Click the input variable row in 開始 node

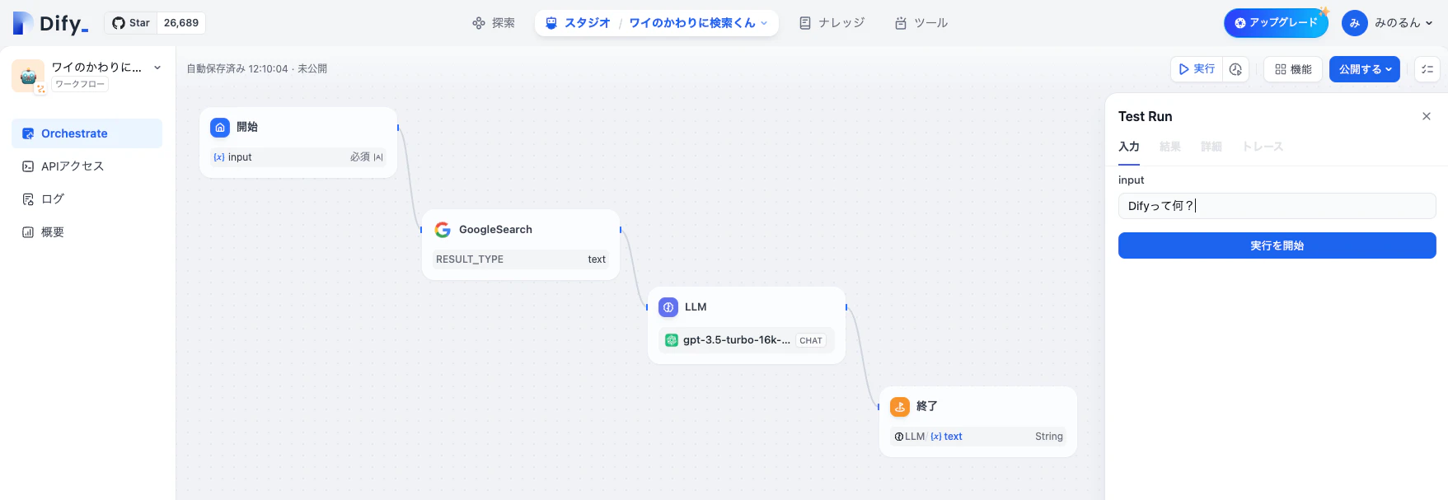pos(298,157)
